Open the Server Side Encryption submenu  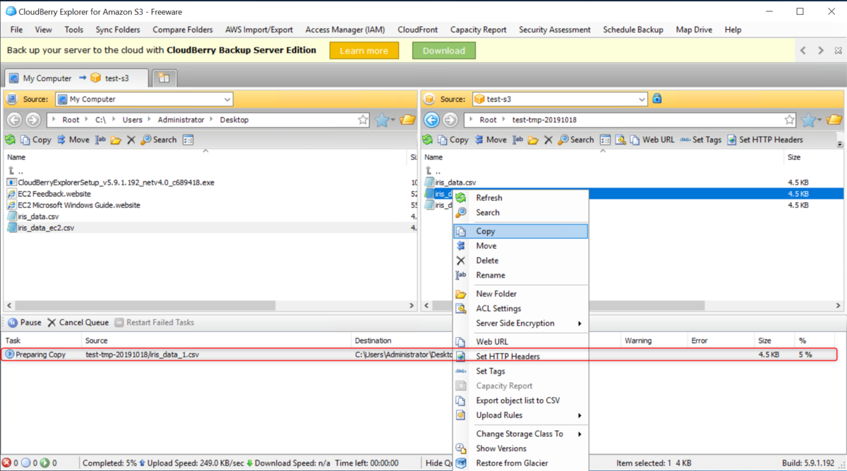pos(520,323)
